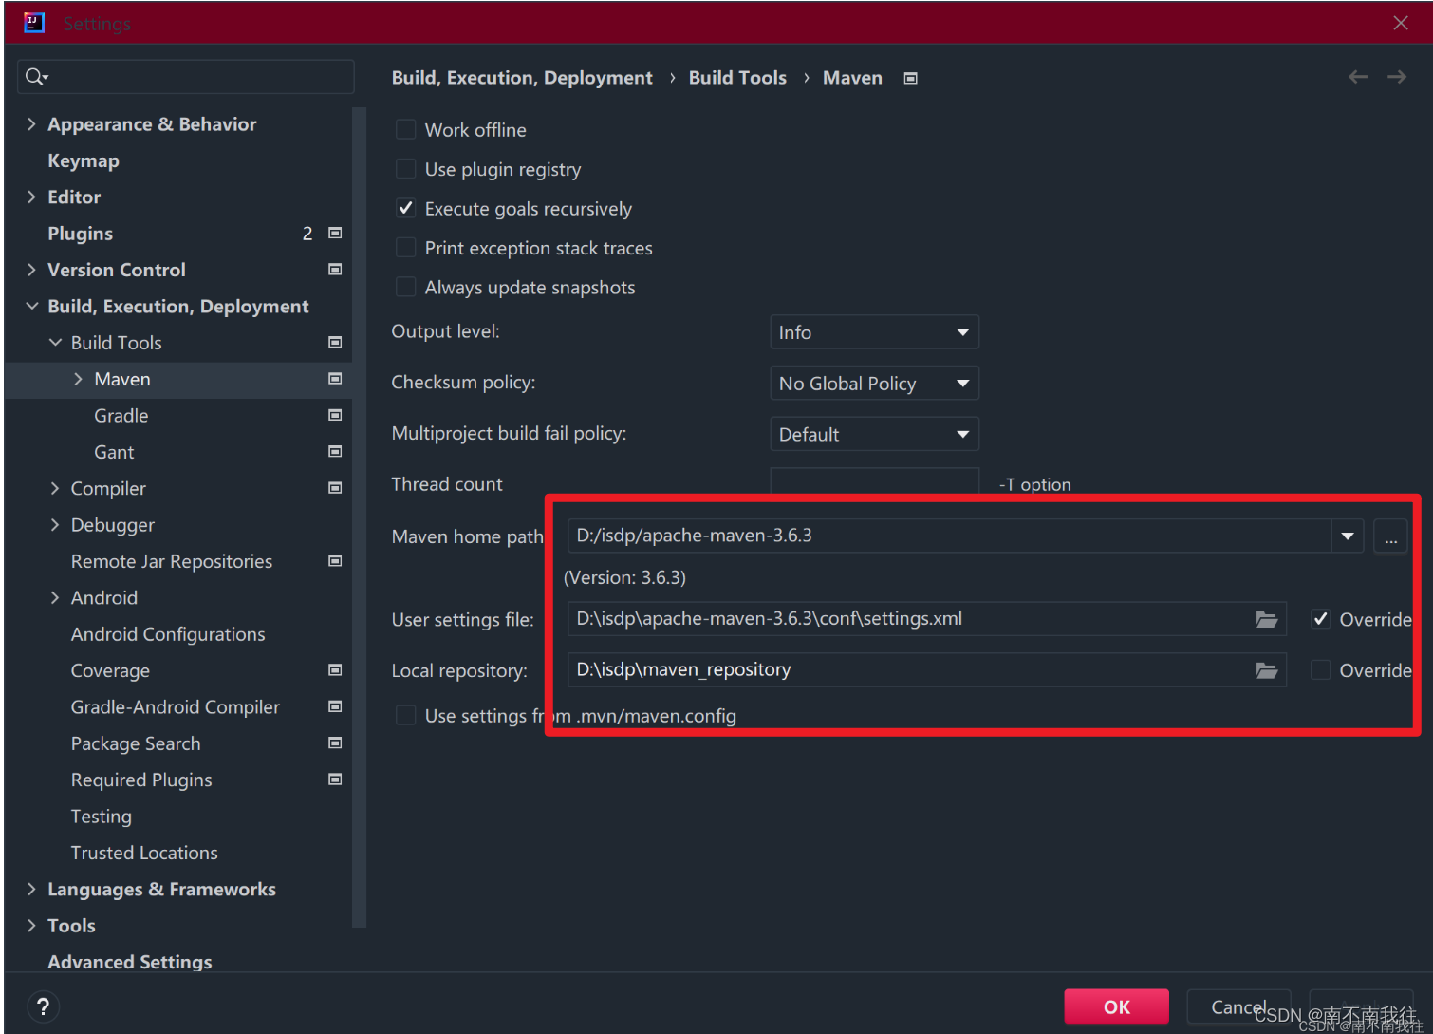The width and height of the screenshot is (1433, 1034).
Task: Click the Thread count input field
Action: click(x=874, y=482)
